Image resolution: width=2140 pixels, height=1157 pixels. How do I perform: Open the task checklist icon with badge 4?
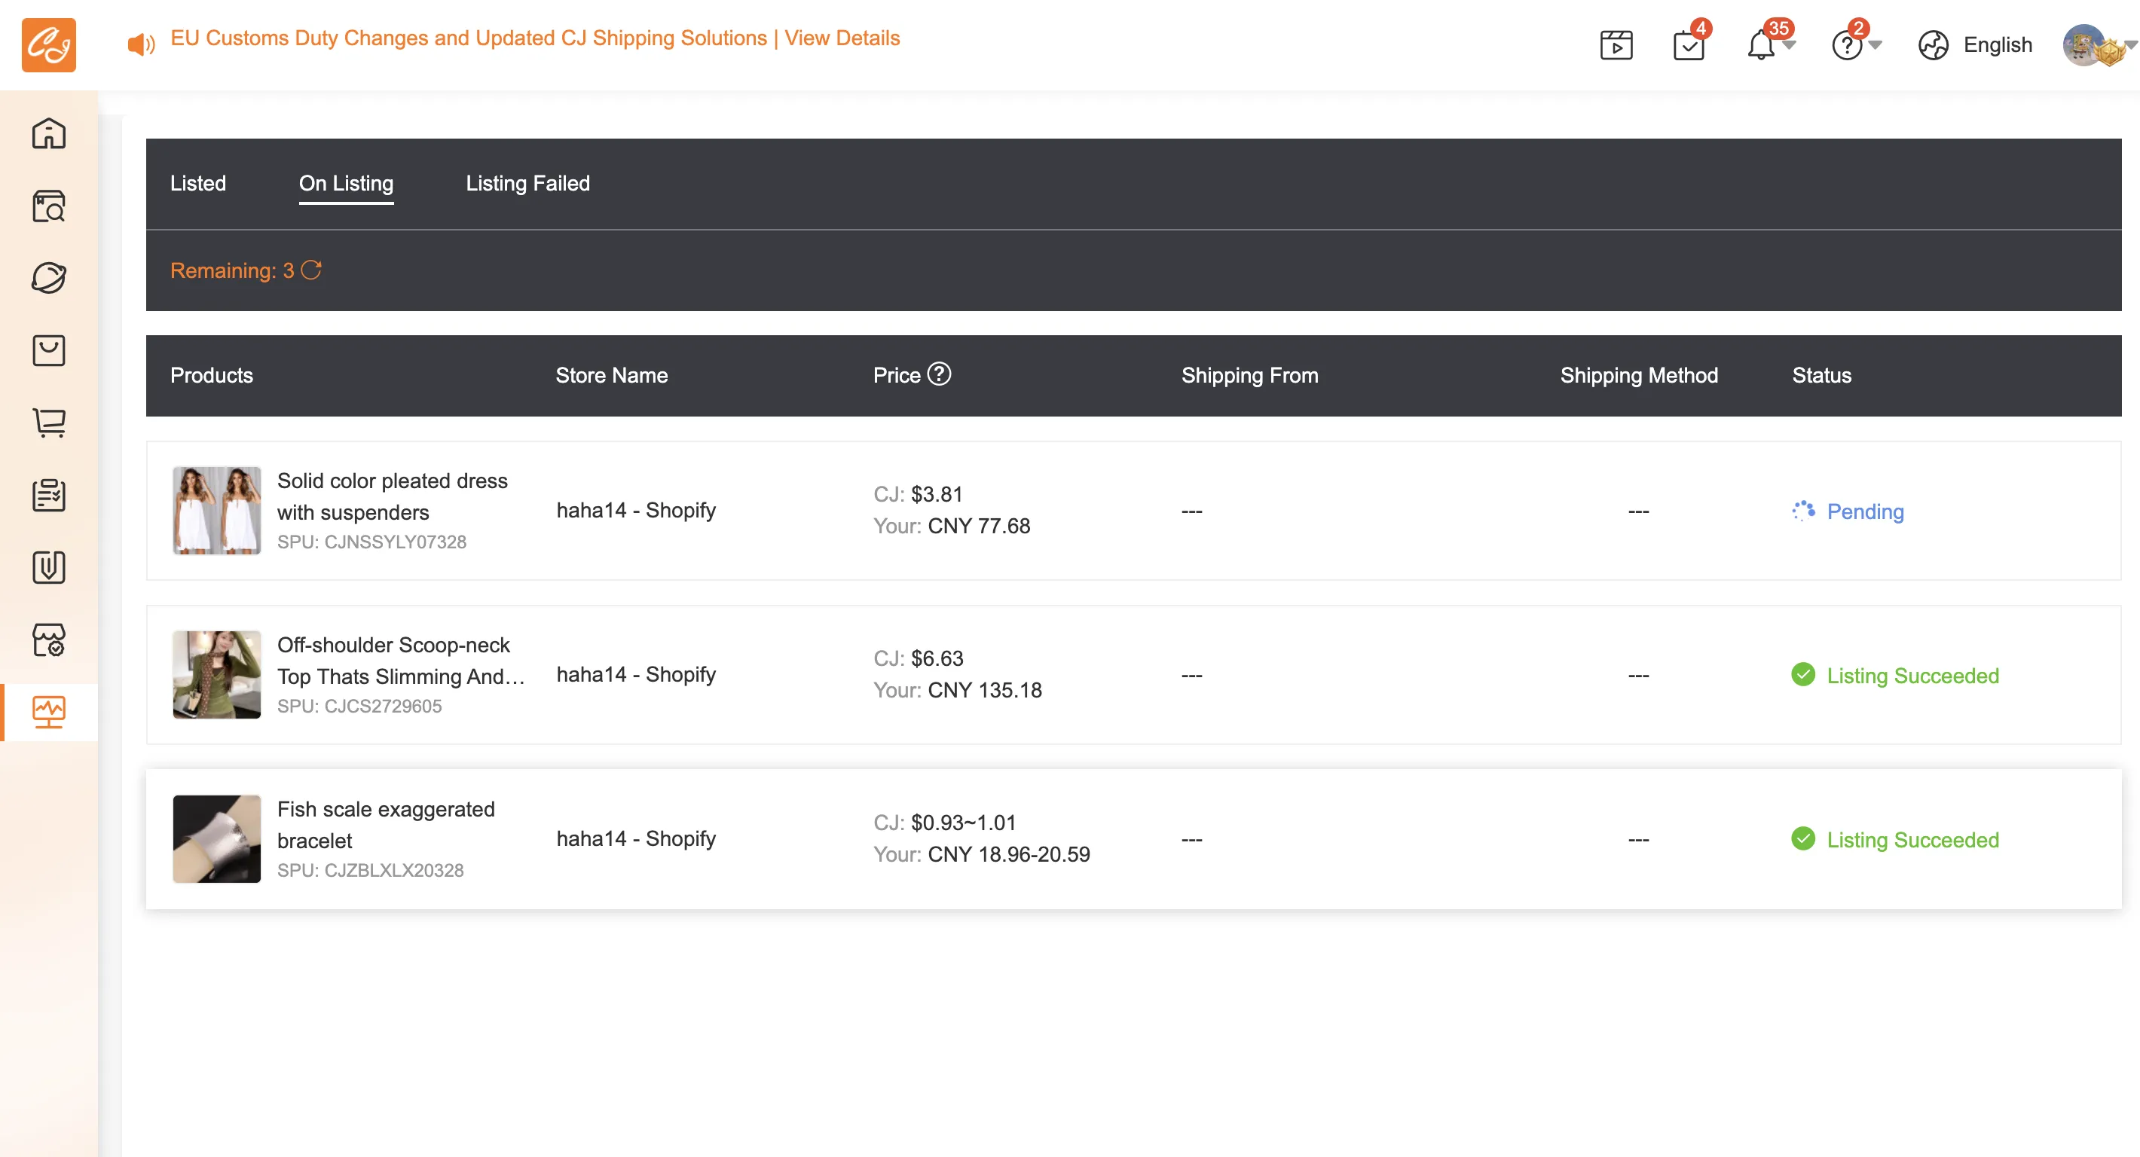(1689, 45)
